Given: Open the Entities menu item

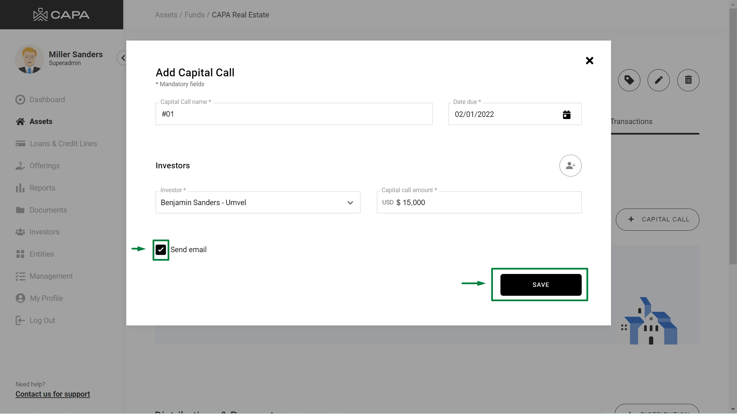Looking at the screenshot, I should [41, 254].
